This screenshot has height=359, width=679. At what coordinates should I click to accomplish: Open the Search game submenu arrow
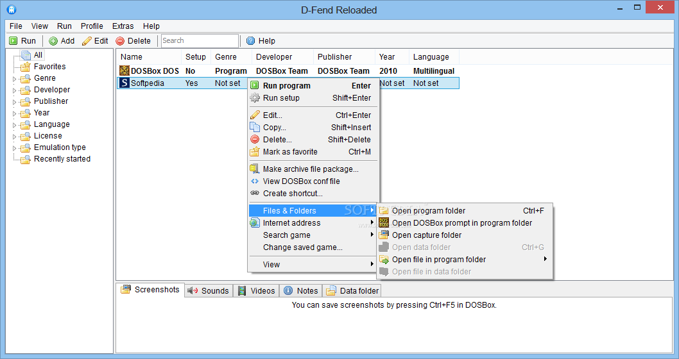[x=372, y=235]
